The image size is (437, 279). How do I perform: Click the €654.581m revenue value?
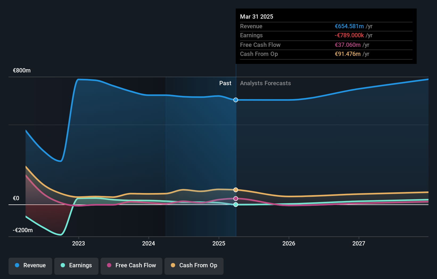pos(349,26)
